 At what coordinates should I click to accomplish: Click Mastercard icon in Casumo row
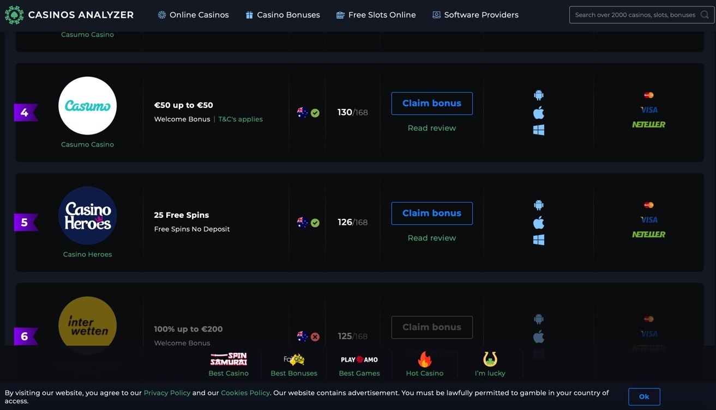point(648,95)
